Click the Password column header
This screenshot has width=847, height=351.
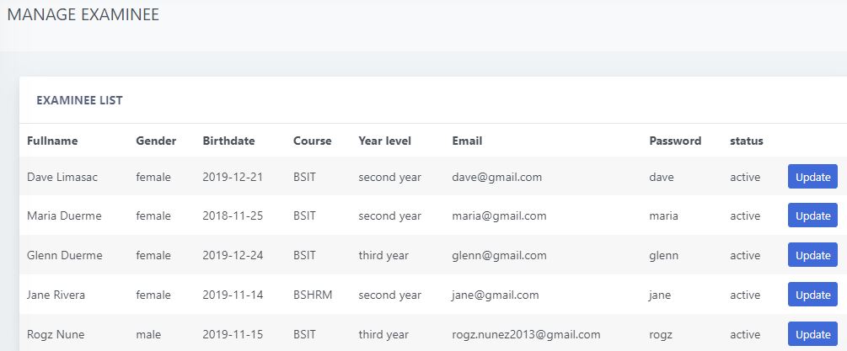[x=675, y=141]
